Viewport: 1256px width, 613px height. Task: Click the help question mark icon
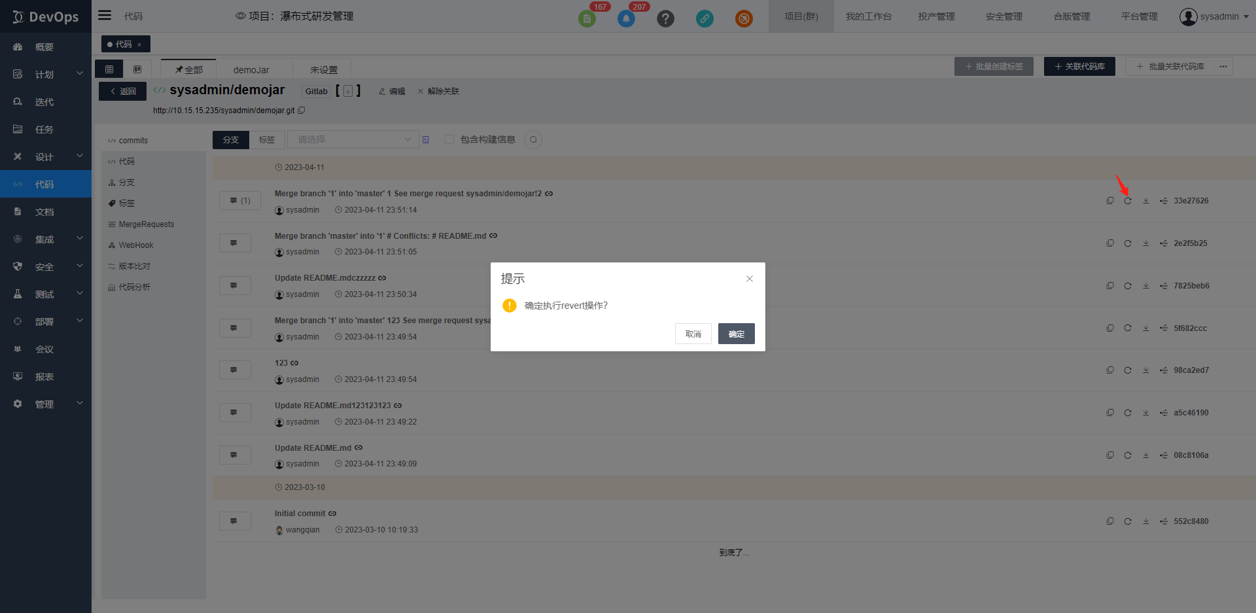point(665,18)
